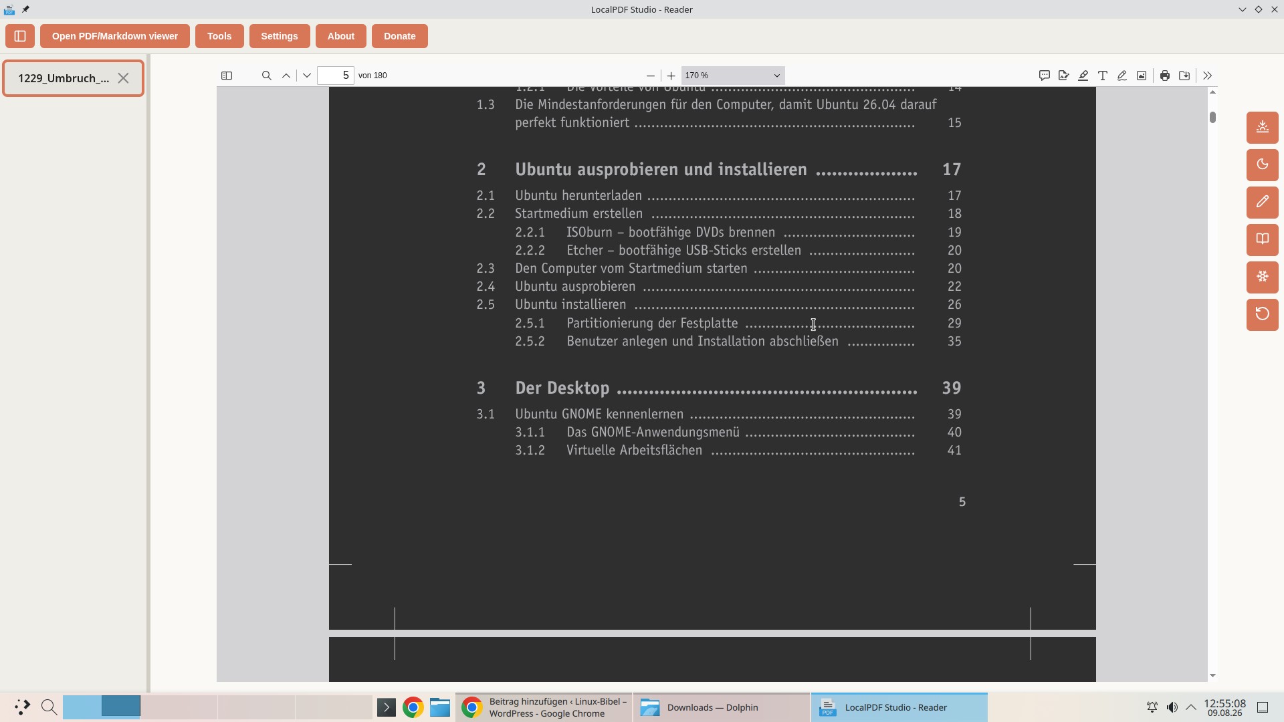The image size is (1284, 722).
Task: Open TOC entry 'Das GNOME-Anwendungsmenü'
Action: click(x=653, y=433)
